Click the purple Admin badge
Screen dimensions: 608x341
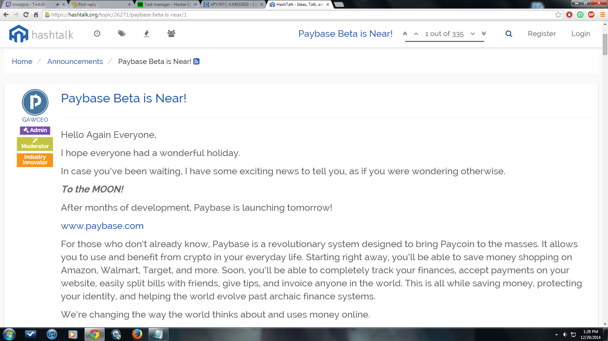[x=35, y=130]
